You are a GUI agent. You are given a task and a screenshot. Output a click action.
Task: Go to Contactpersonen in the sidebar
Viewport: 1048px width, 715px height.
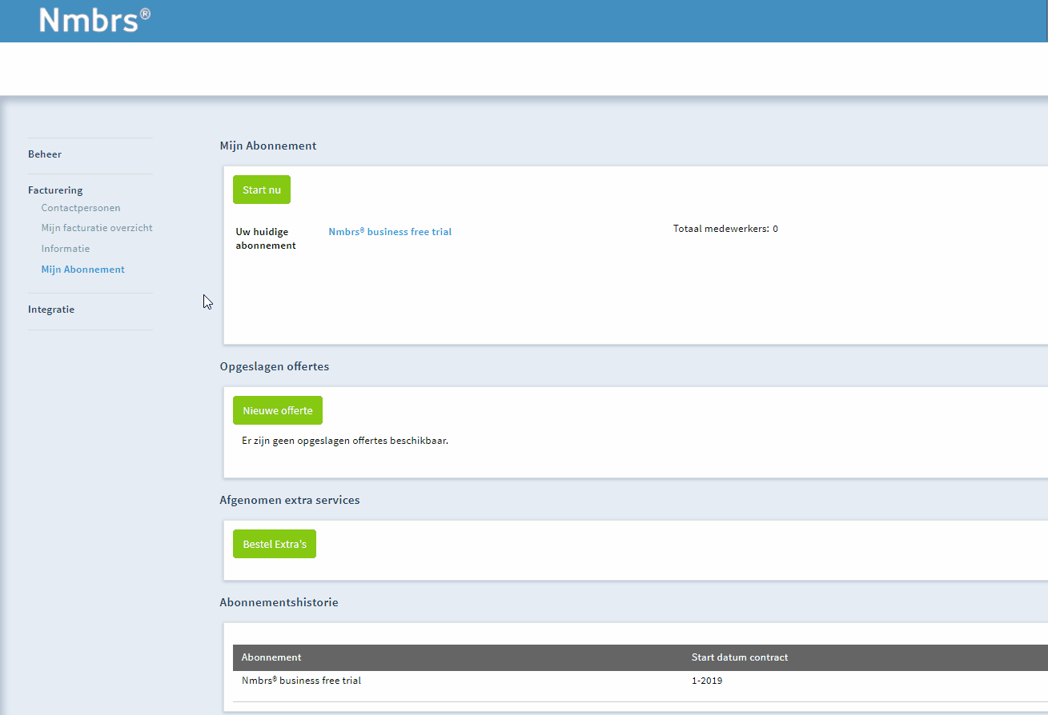pos(81,208)
